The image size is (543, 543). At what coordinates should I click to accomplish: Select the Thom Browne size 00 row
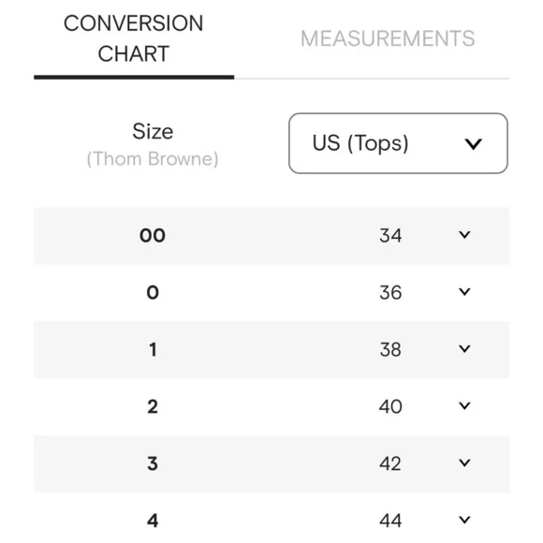[x=271, y=236]
